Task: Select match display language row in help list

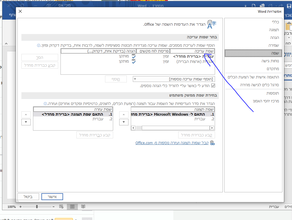Action: pos(73,114)
